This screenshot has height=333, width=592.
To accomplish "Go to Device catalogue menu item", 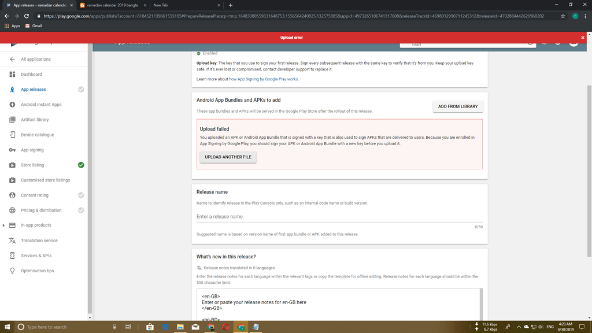I will click(x=38, y=135).
